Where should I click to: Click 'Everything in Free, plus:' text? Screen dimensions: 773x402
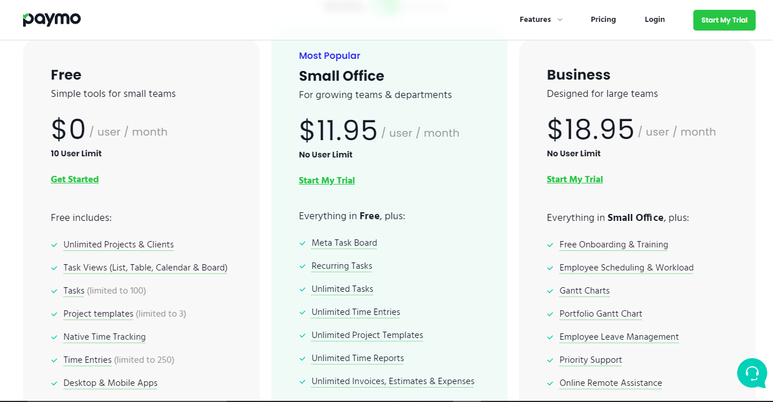(352, 216)
